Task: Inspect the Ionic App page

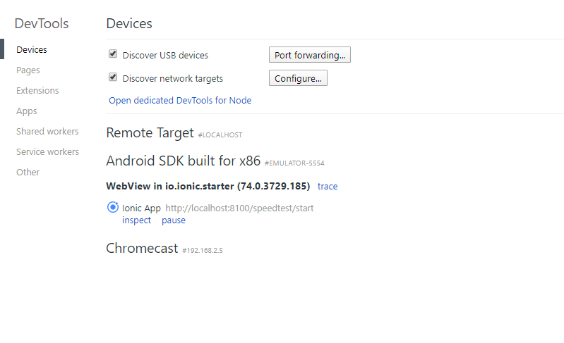Action: tap(136, 220)
